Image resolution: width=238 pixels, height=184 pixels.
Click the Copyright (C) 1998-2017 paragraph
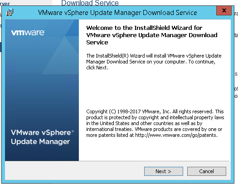[x=155, y=123]
